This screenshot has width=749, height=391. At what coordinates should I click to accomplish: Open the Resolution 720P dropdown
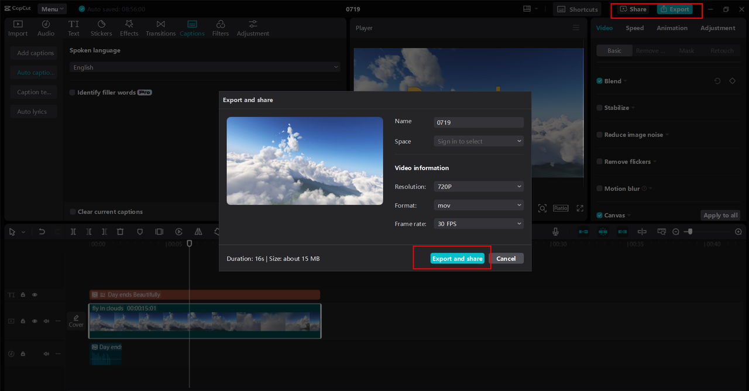(x=479, y=186)
